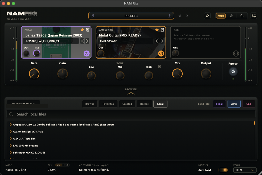
Task: Switch to dark theme via the moon icon
Action: tap(242, 16)
